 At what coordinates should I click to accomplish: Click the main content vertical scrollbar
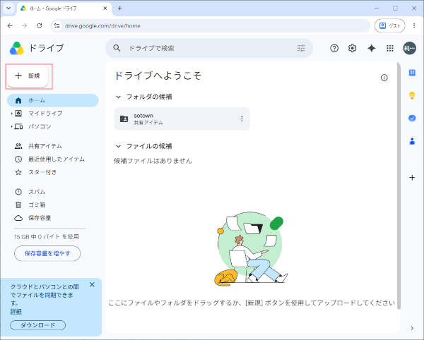[x=399, y=186]
